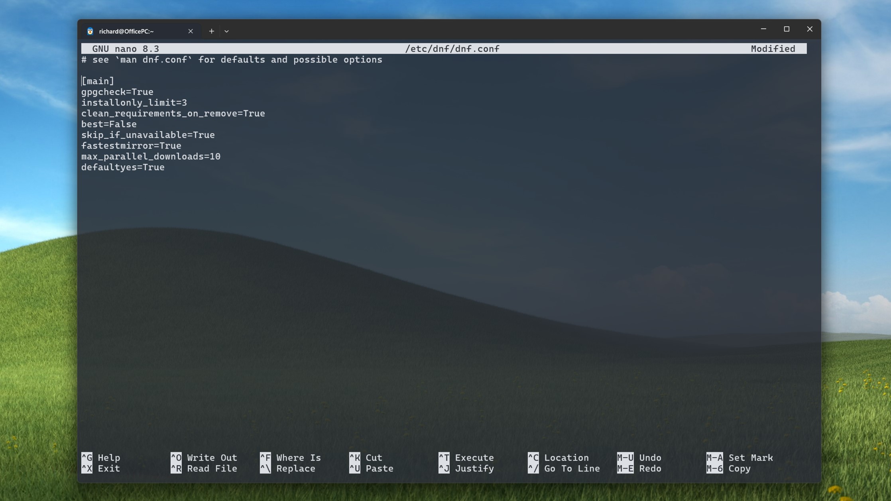This screenshot has height=501, width=891.
Task: Click Replace option in toolbar
Action: coord(295,468)
